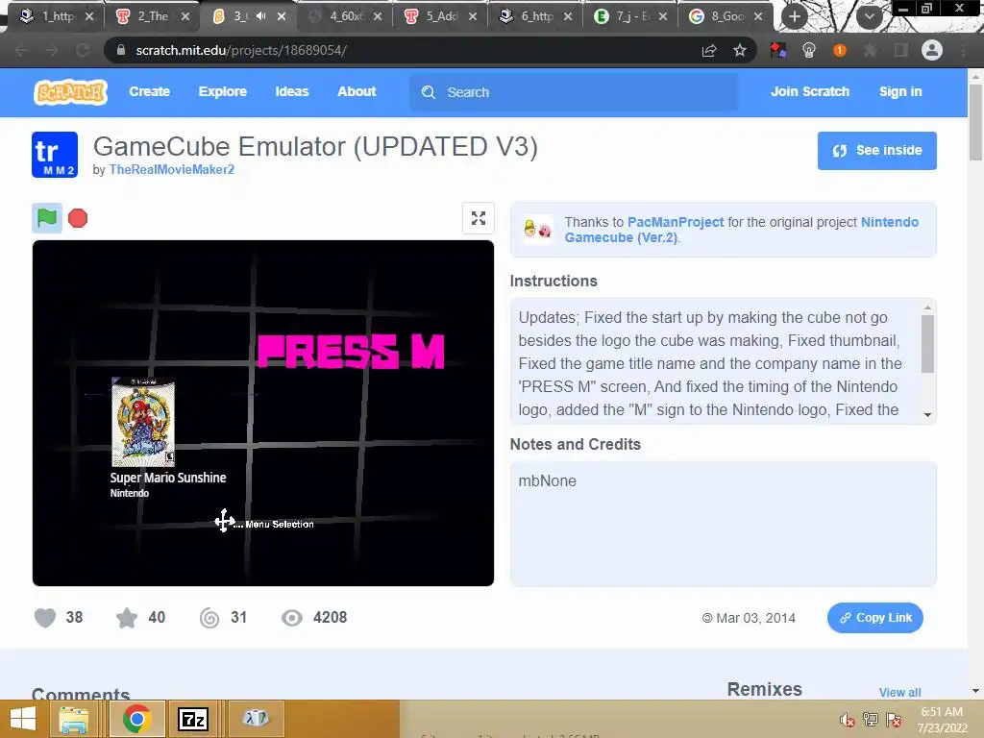Screen dimensions: 984x738
Task: View all remixes link
Action: coord(899,692)
